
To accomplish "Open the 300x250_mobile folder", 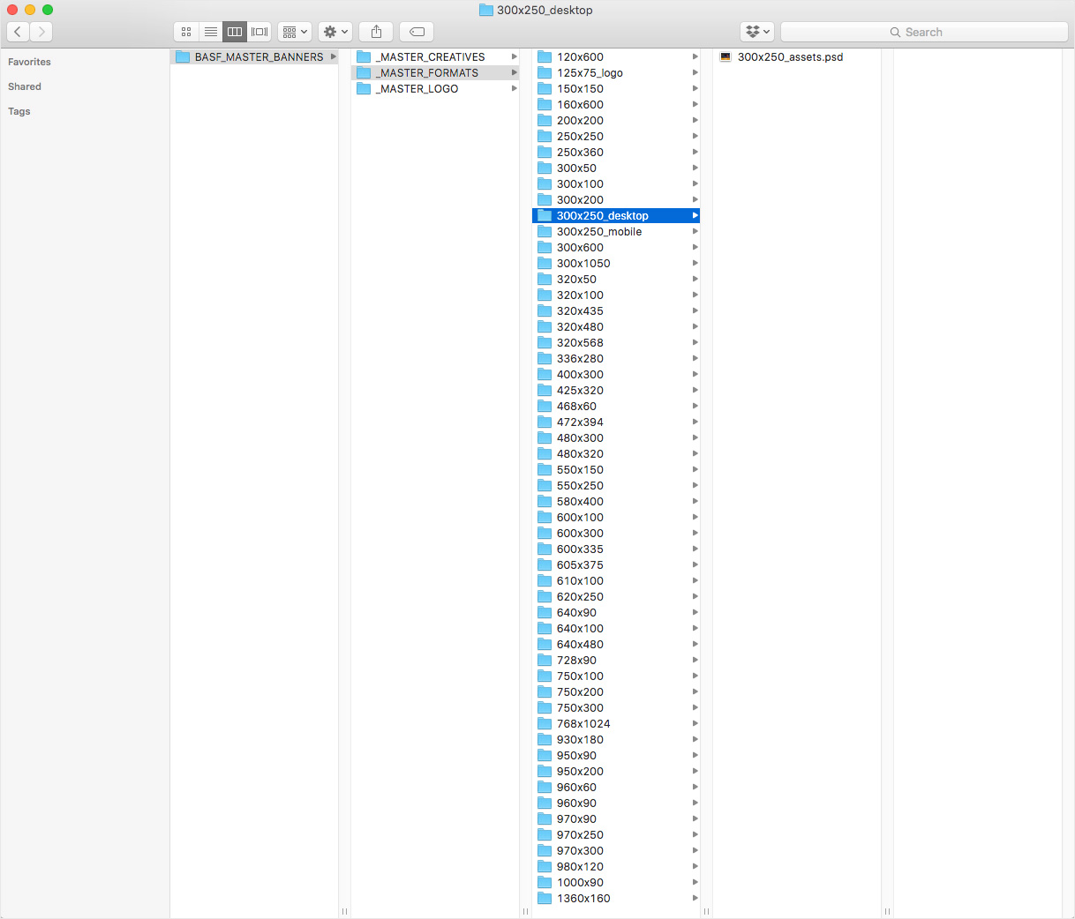I will [598, 232].
